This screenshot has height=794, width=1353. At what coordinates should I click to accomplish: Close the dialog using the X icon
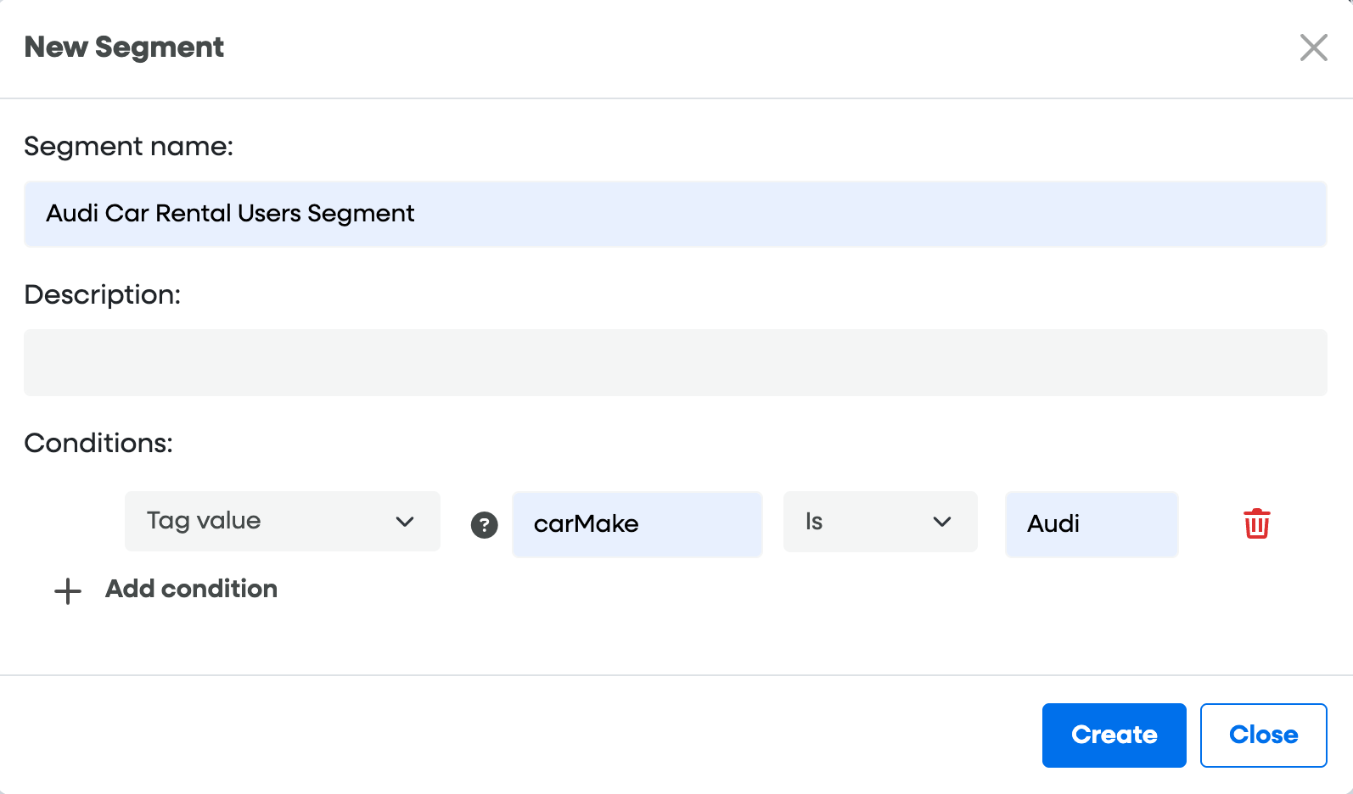pyautogui.click(x=1313, y=48)
